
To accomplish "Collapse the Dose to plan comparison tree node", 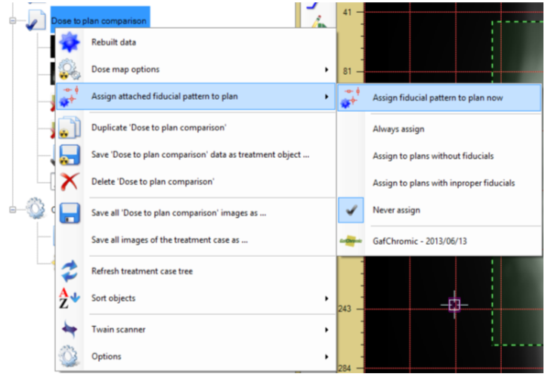I will click(13, 20).
